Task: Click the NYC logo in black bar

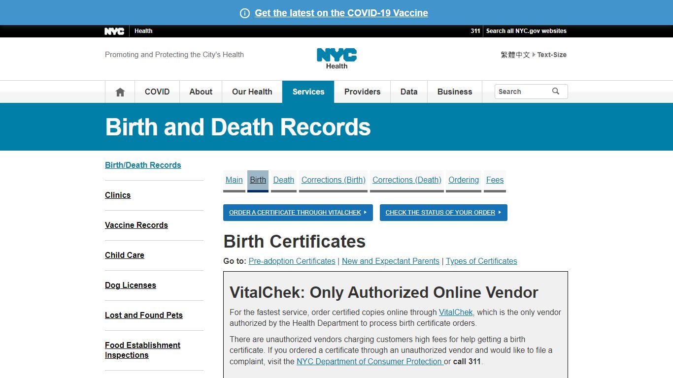Action: pos(114,31)
